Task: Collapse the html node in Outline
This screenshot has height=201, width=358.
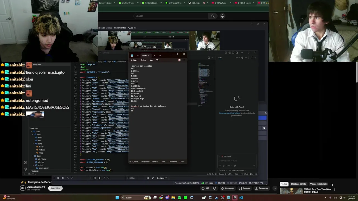Action: coord(31,131)
